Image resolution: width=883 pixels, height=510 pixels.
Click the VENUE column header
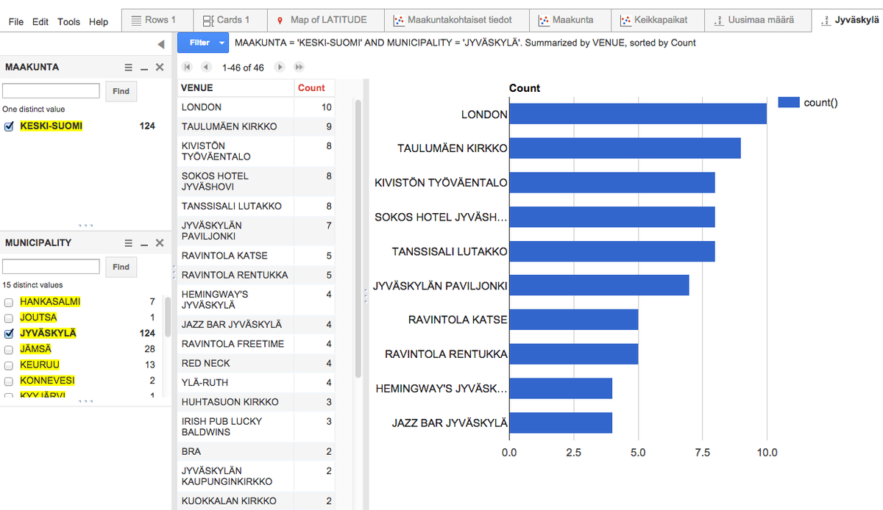(235, 88)
